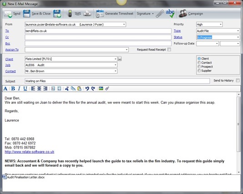Screen dimensions: 243x194
Task: Click into the empty Cc field
Action: pos(98,37)
